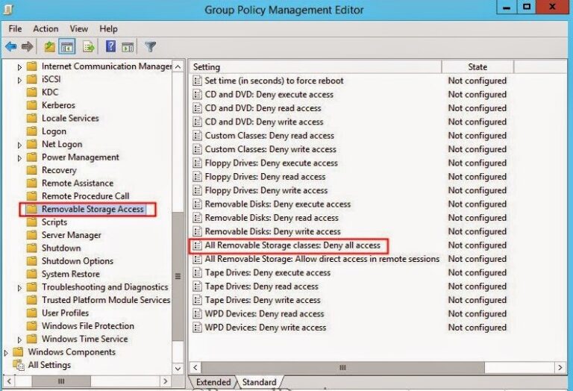Image resolution: width=573 pixels, height=391 pixels.
Task: Click the policy icon beside Set time to force reboot
Action: pos(197,81)
